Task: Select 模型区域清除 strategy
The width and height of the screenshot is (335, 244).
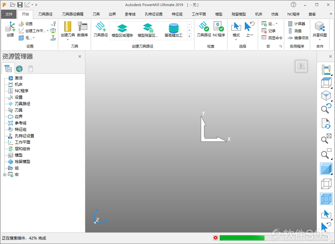Action: pos(122,30)
